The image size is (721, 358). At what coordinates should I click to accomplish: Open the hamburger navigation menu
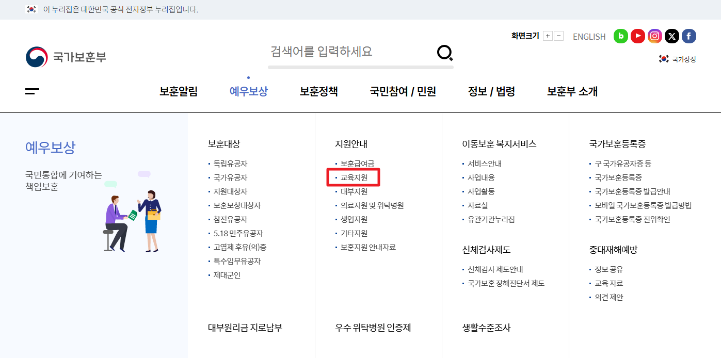pyautogui.click(x=32, y=91)
